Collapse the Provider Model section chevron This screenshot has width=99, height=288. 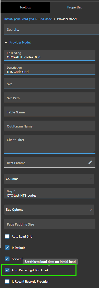[x=6, y=42]
